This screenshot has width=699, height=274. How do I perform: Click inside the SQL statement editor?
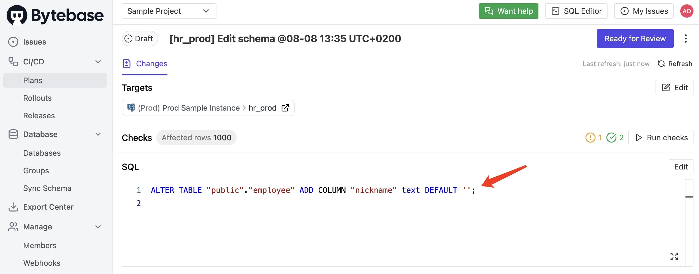click(403, 223)
